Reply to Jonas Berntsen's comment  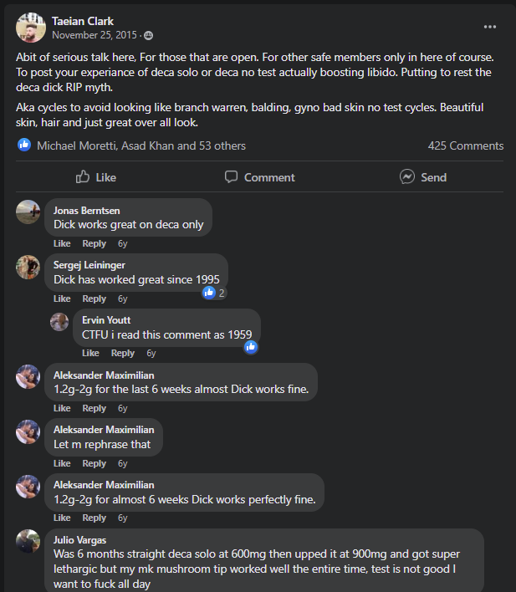(94, 243)
